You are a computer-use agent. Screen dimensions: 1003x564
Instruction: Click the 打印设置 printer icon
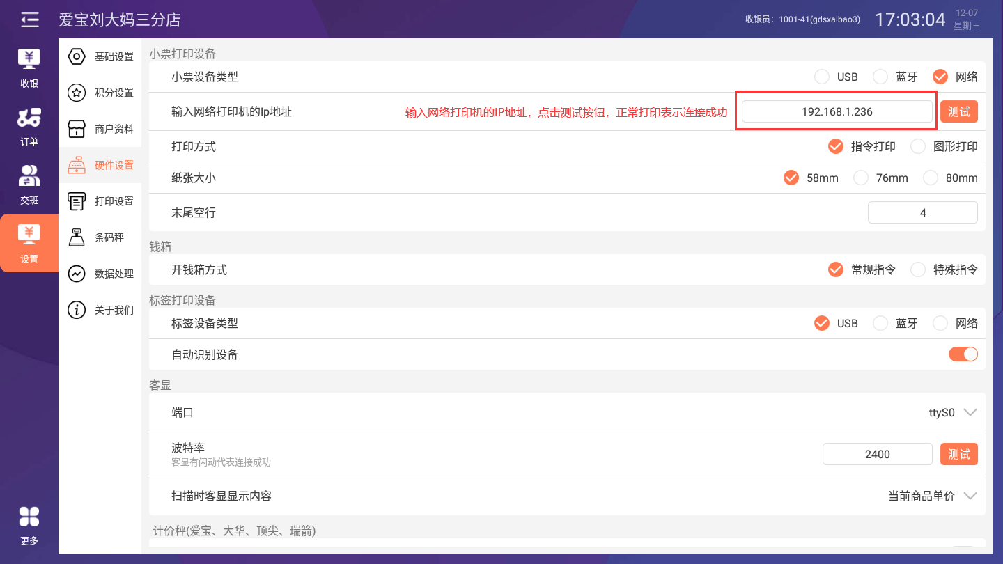(x=76, y=201)
